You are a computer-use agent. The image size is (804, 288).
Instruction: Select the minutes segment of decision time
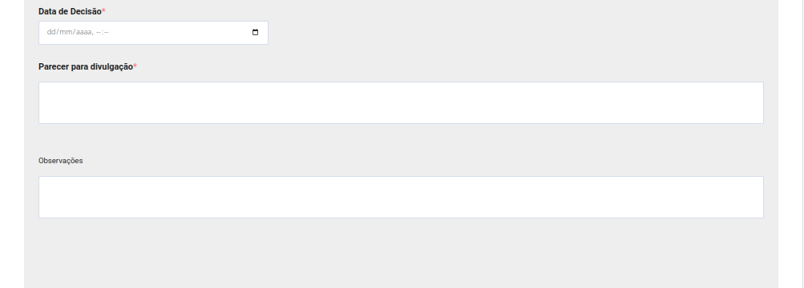click(x=106, y=32)
